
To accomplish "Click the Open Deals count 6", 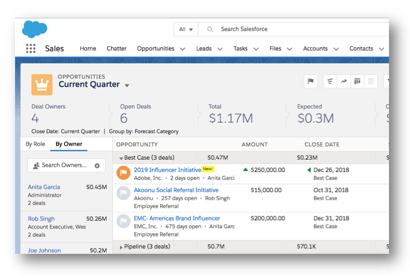I will click(x=124, y=118).
